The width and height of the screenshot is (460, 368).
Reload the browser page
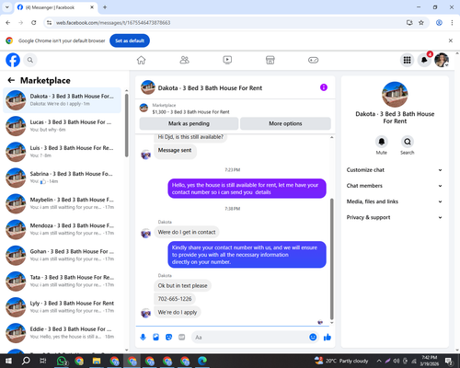(34, 23)
